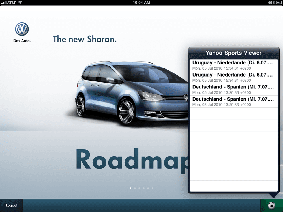Tap the Roadmap title text
283x212 pixels.
(132, 161)
